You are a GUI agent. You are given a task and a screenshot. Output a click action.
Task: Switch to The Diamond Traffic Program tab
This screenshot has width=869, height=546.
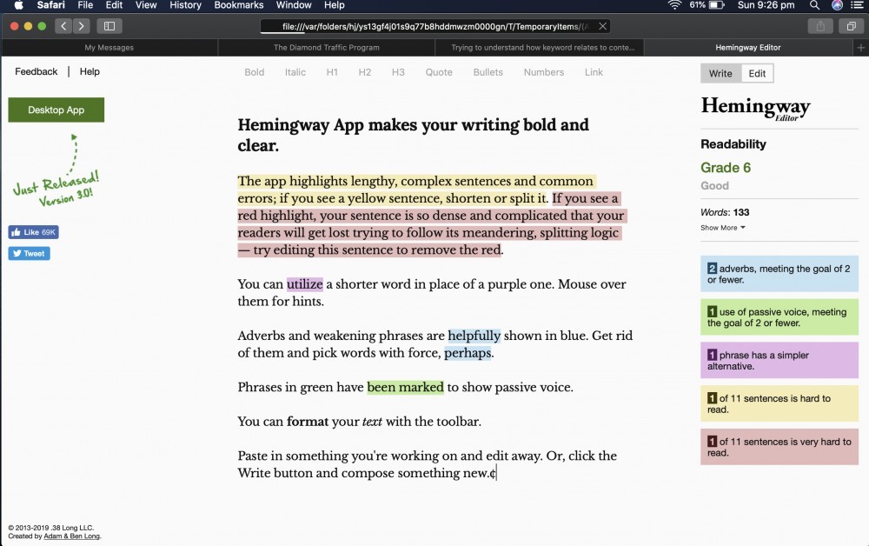pos(327,48)
